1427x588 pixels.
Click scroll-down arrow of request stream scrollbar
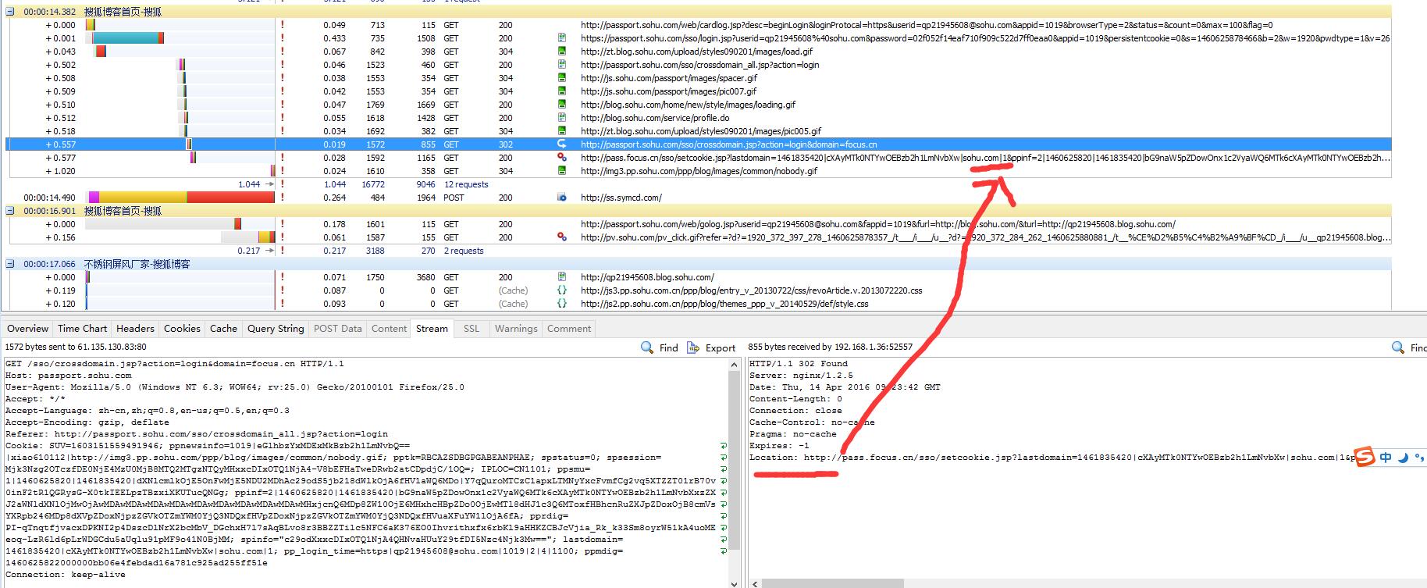click(x=734, y=583)
